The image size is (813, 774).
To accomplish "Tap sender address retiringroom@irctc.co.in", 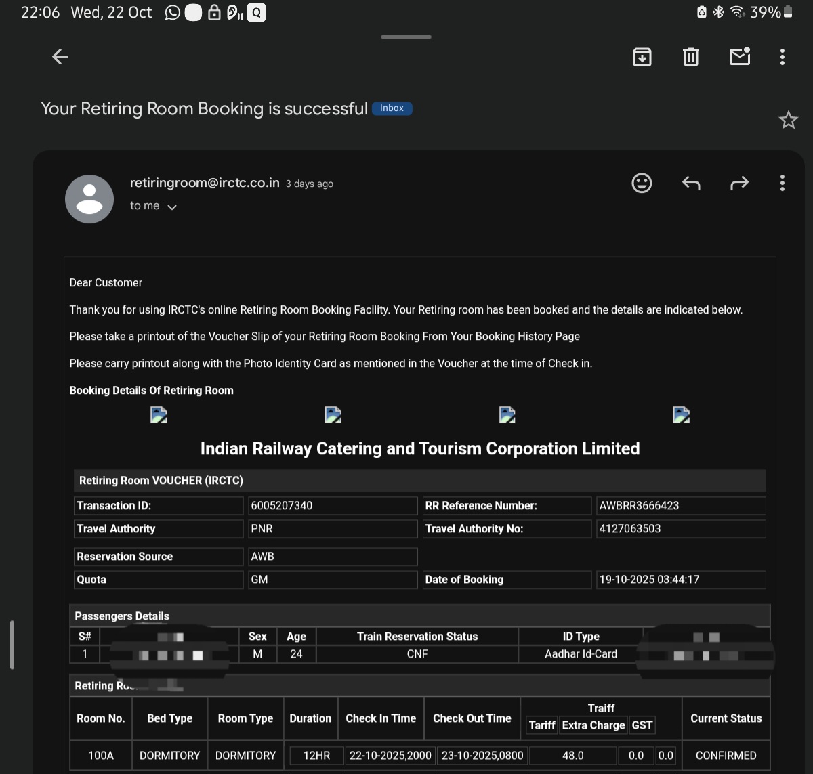I will [x=205, y=183].
